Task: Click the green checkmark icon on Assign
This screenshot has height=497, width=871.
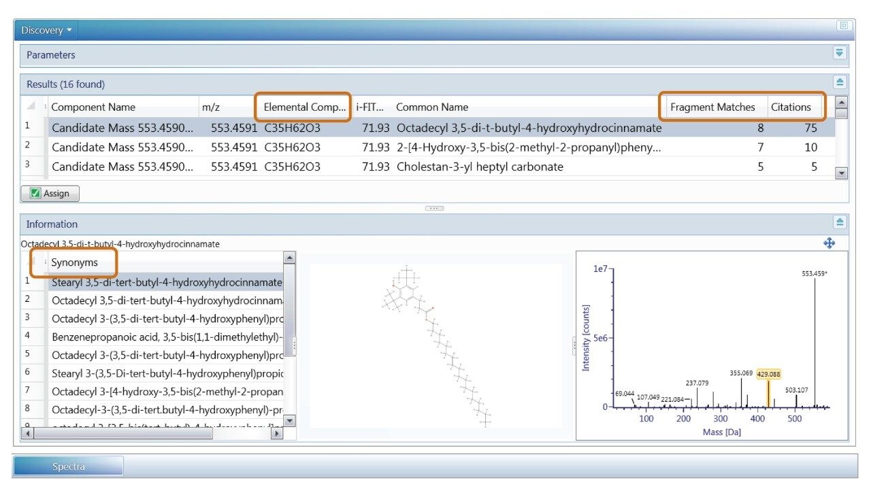Action: point(33,193)
